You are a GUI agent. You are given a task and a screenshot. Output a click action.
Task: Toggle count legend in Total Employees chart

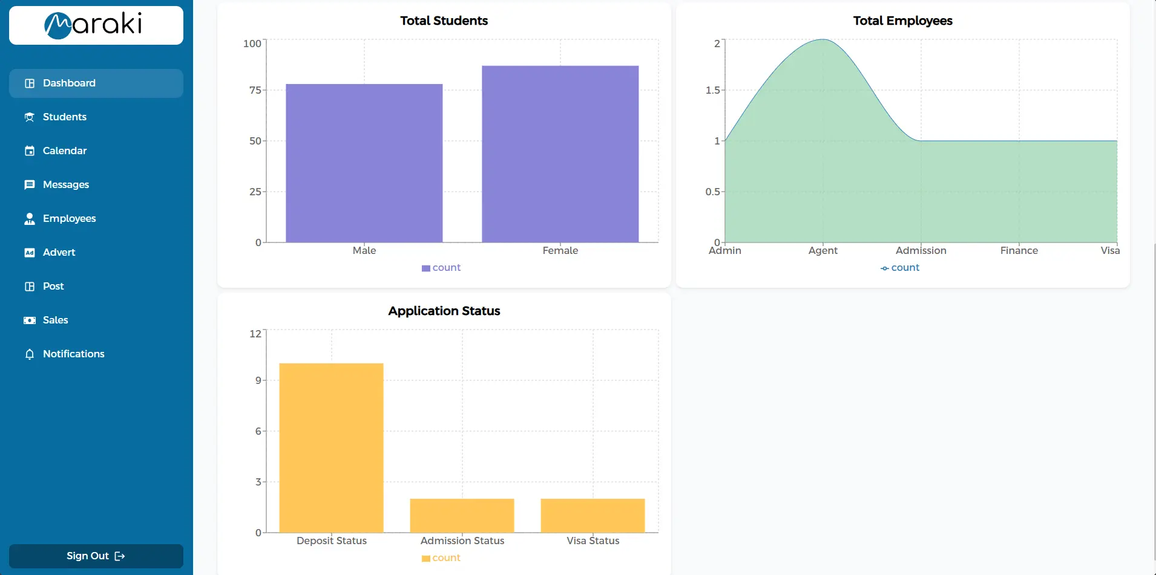900,268
